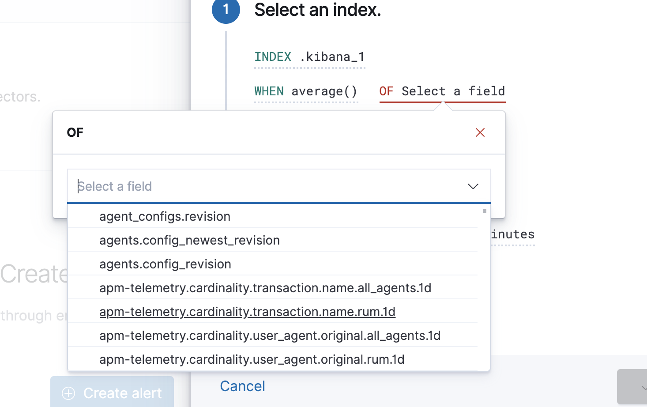Open the WHEN average() expression popover
The image size is (647, 407).
(x=306, y=91)
